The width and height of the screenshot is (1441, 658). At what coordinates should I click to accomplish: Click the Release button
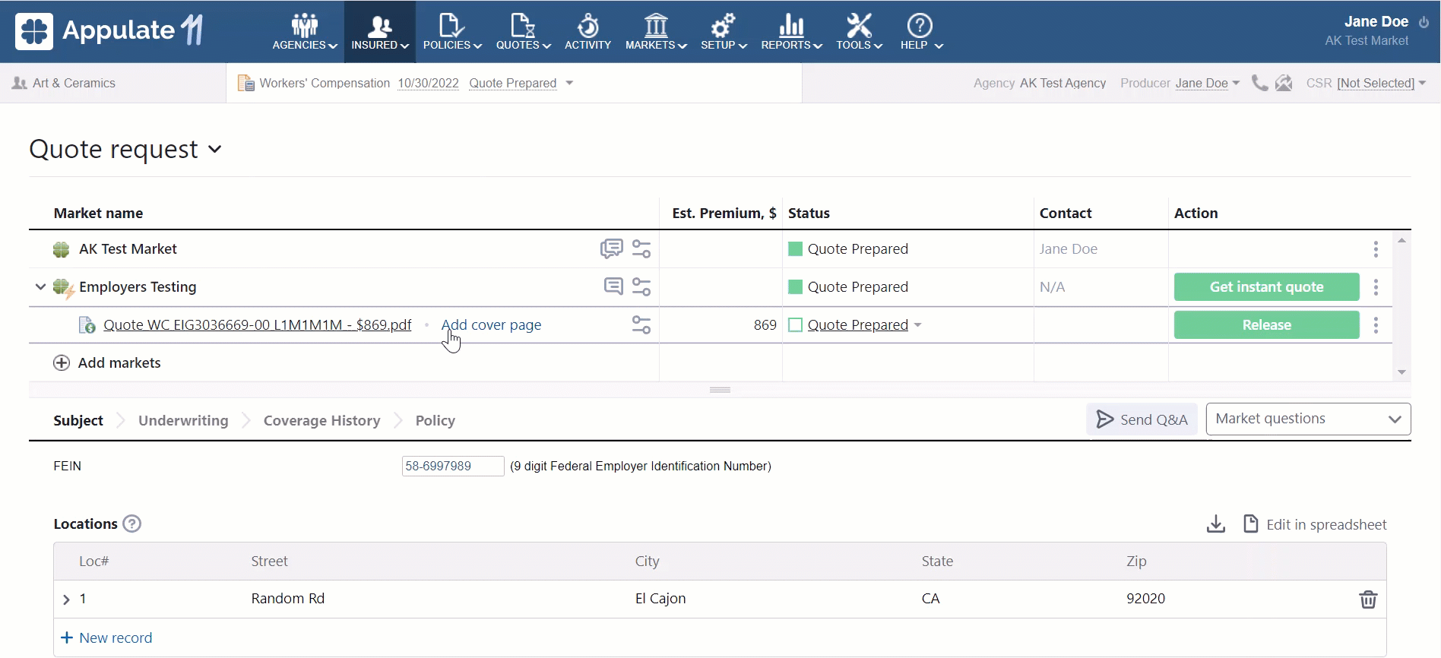tap(1266, 325)
